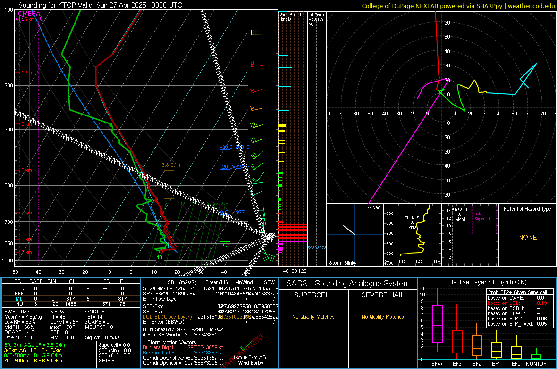Click the 'TEI = 14' value
Viewport: 557px width, 369px height.
tap(93, 317)
